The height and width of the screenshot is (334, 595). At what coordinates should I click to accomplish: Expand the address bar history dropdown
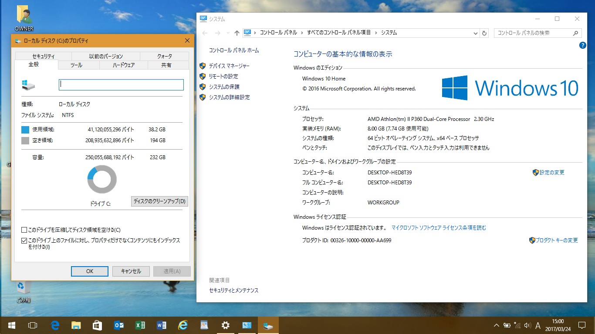pos(475,33)
